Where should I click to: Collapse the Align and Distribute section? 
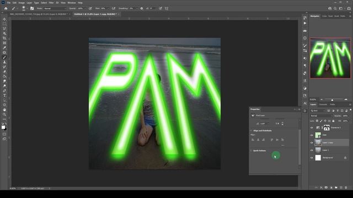pos(252,131)
